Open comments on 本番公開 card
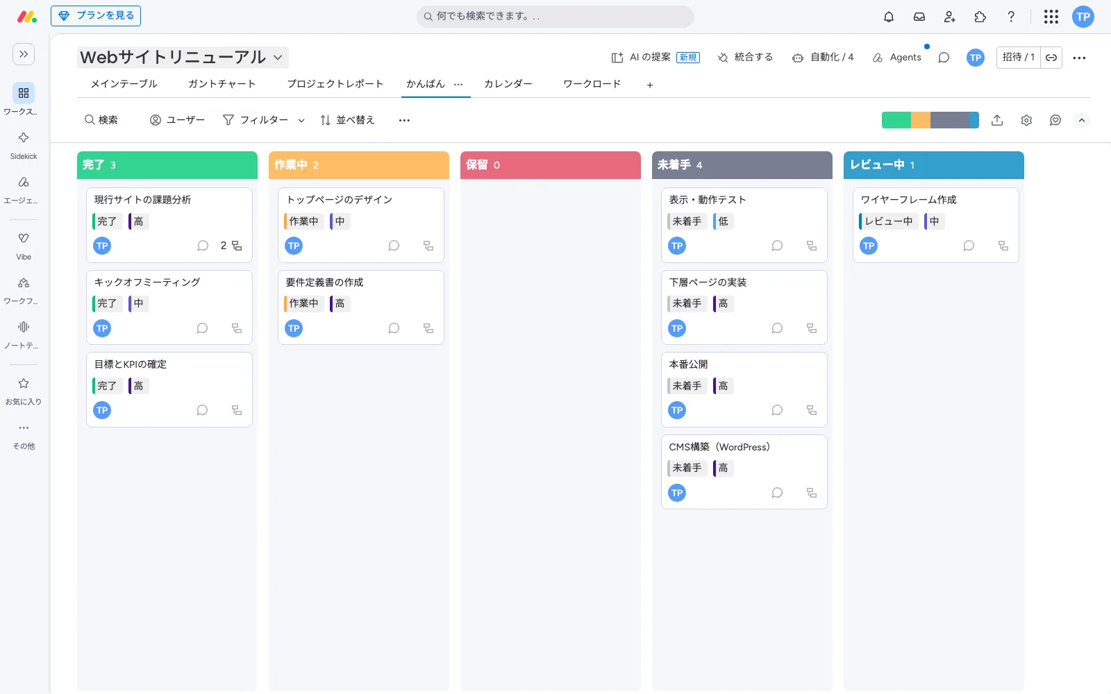 777,410
